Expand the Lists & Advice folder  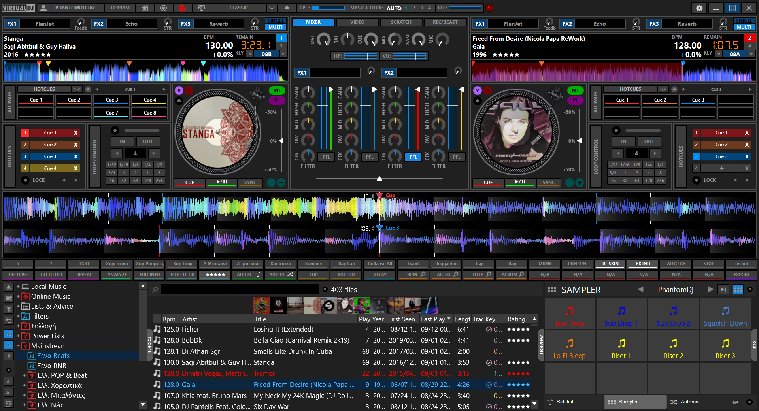pos(18,306)
